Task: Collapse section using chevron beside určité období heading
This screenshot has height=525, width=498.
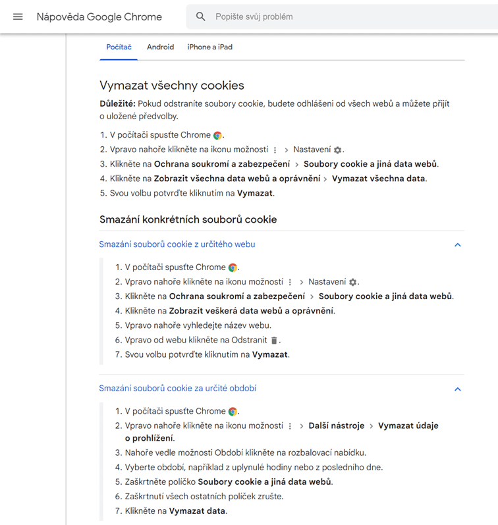Action: point(458,389)
